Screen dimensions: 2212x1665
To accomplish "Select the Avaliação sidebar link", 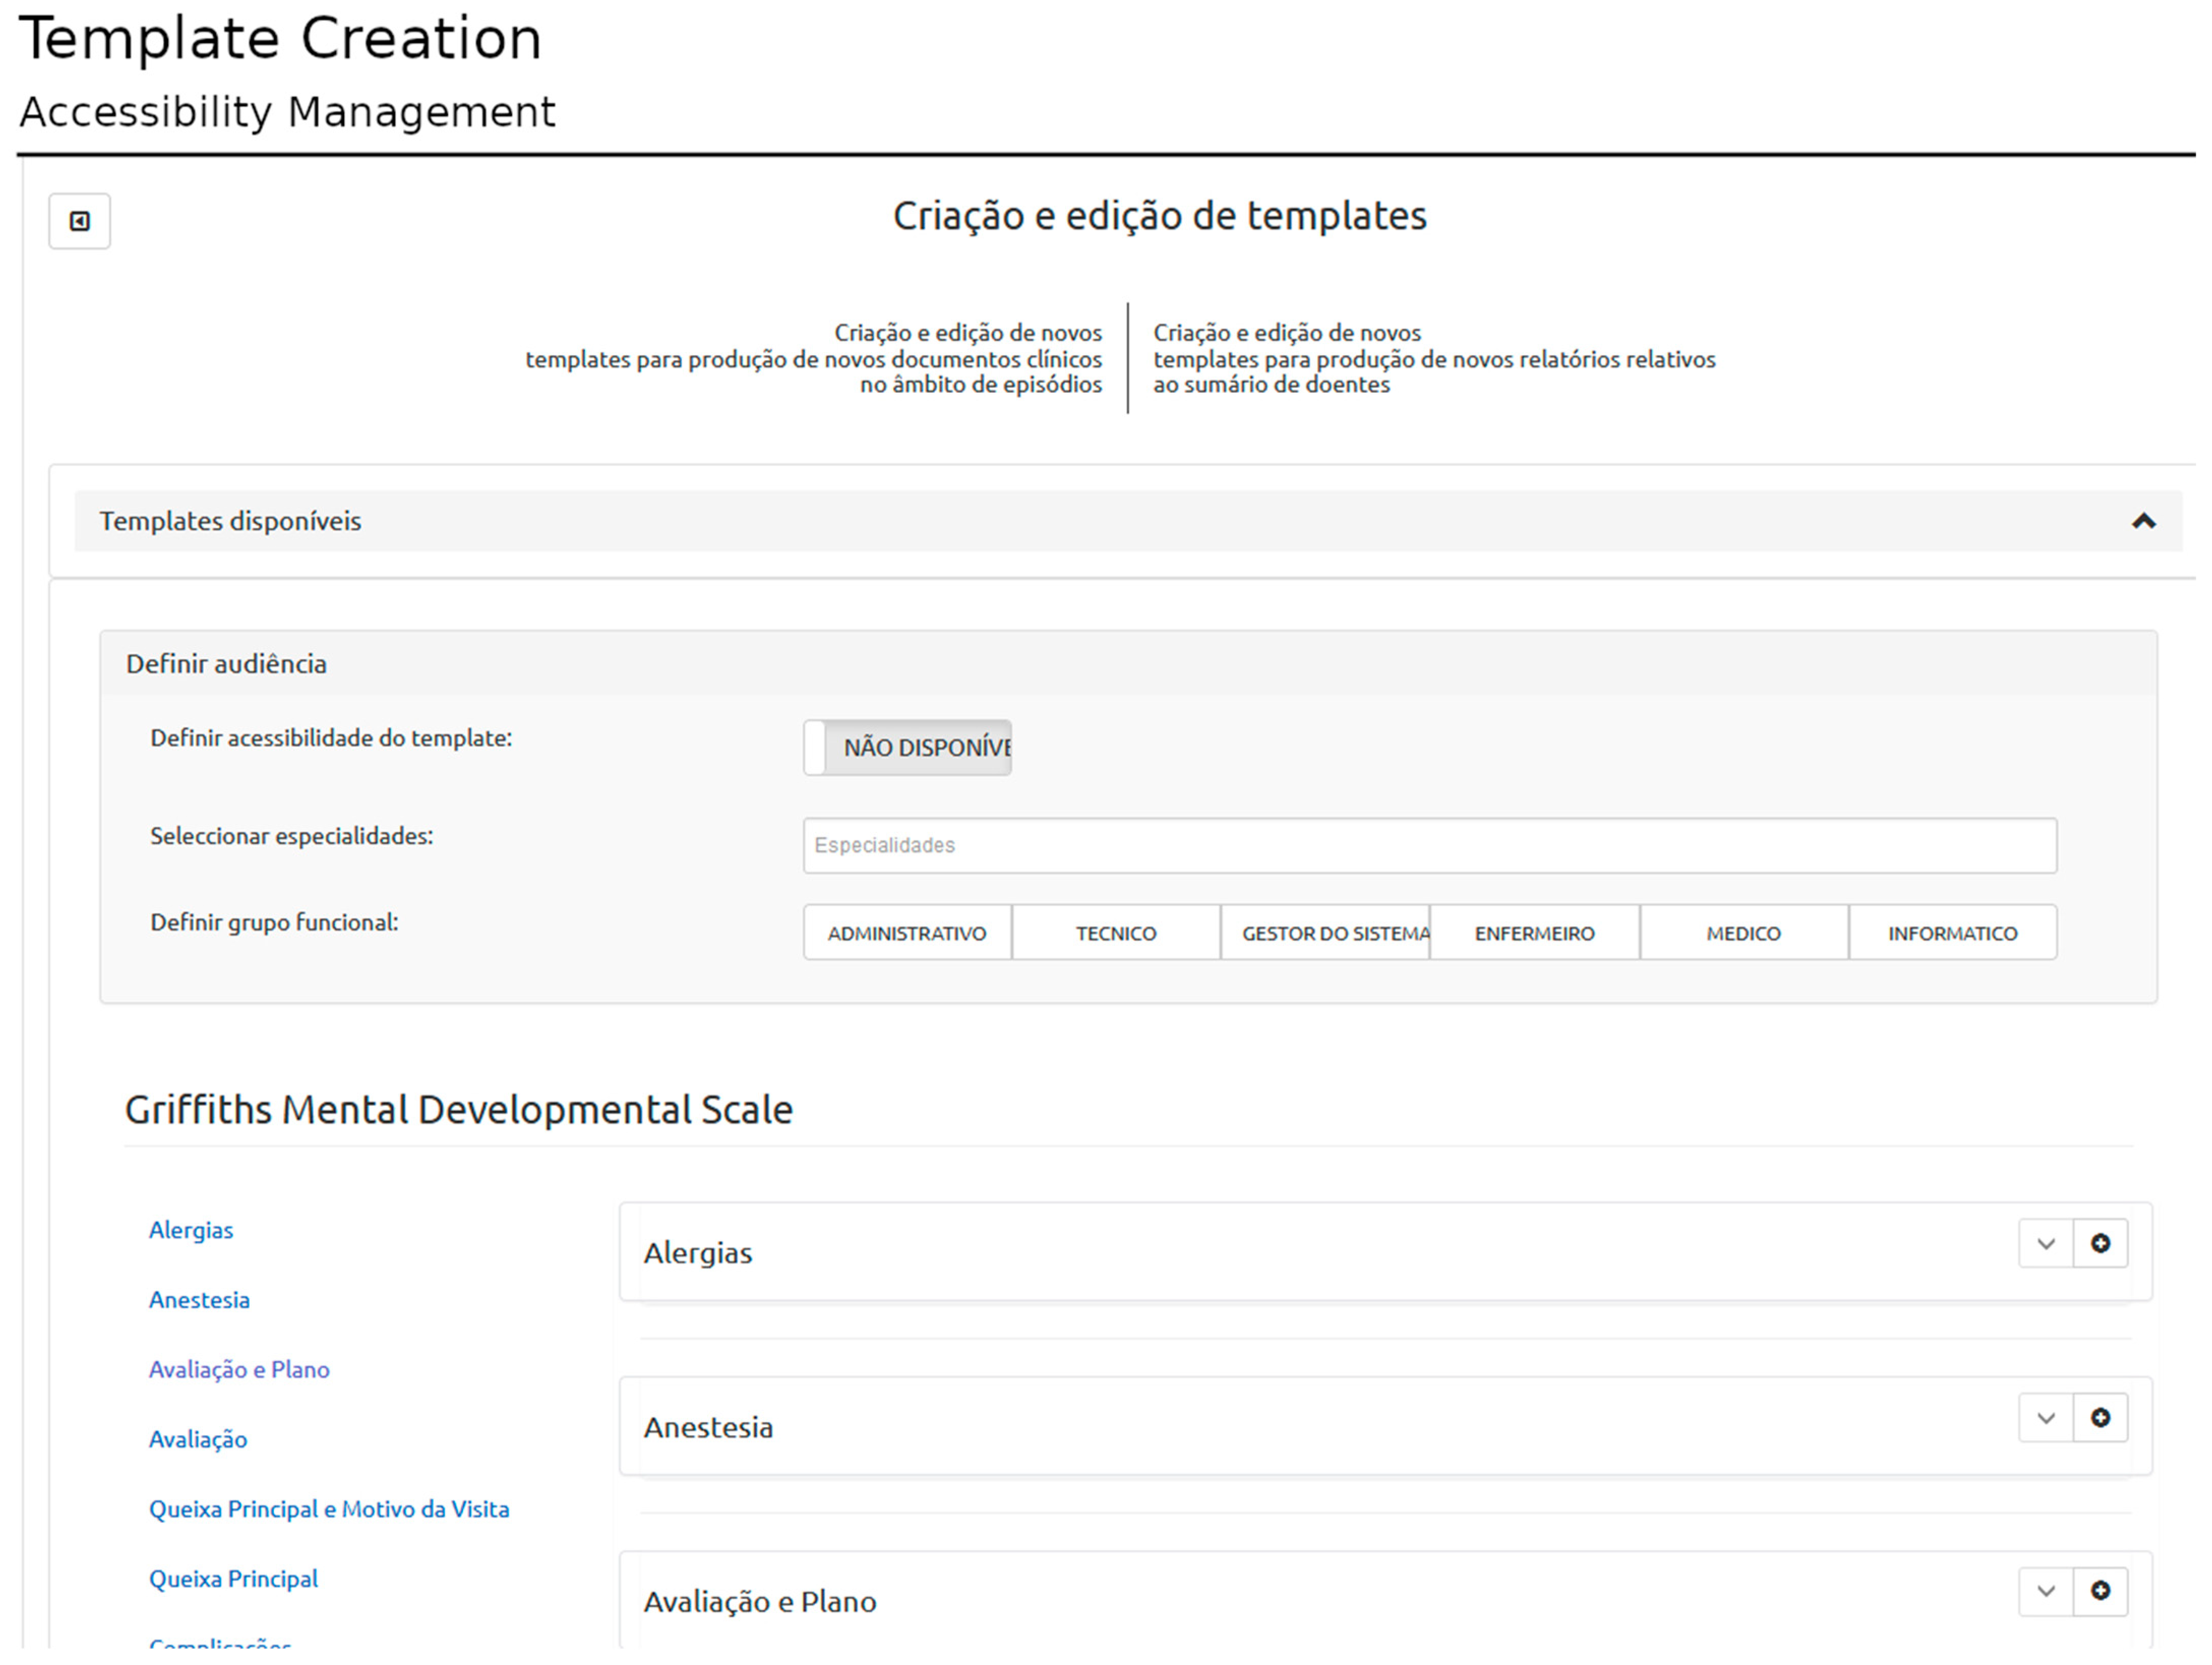I will tap(198, 1439).
